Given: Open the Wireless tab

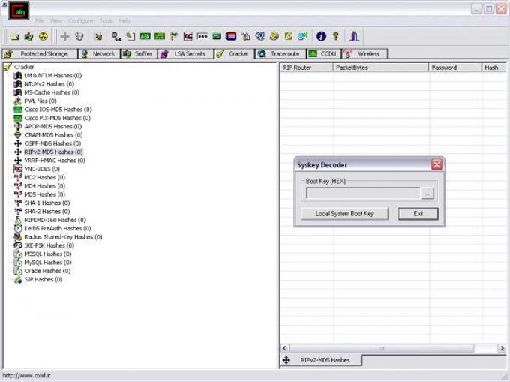Looking at the screenshot, I should pyautogui.click(x=364, y=54).
